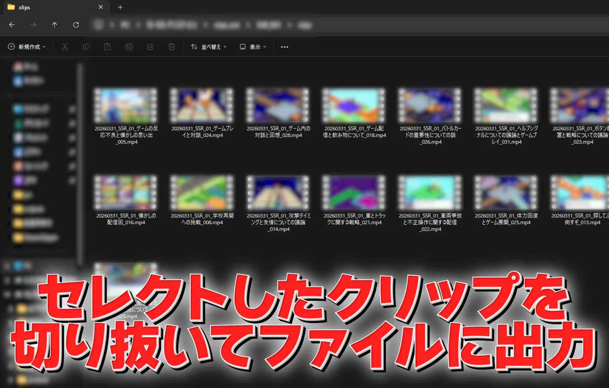Select the 攻撃タイミングと友情についての議論_014.mp4 thumbnail
Viewport: 609px width, 388px height.
coord(278,193)
